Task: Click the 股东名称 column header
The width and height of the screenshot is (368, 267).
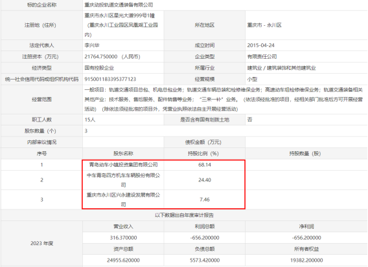Action: 123,153
